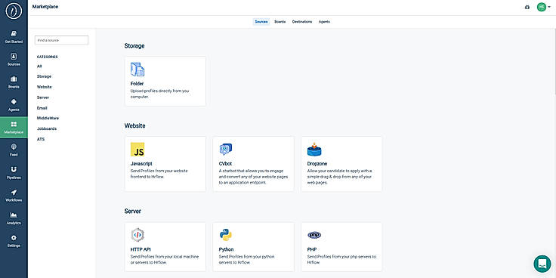Click the Folder source icon
This screenshot has width=556, height=278.
[x=137, y=69]
